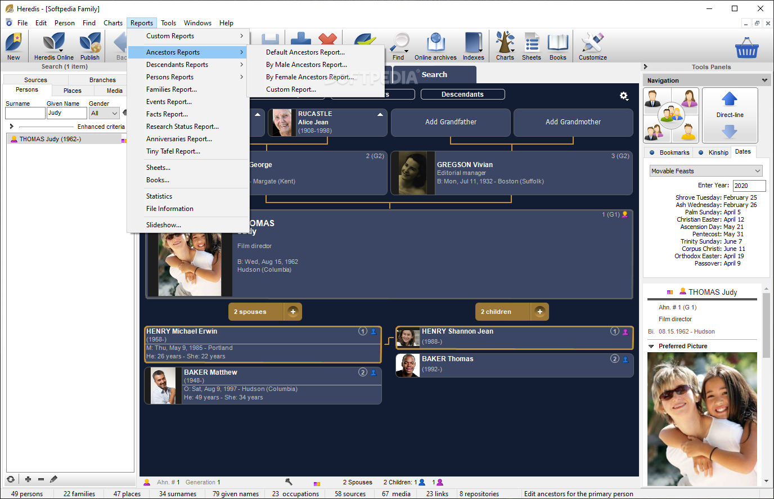The height and width of the screenshot is (499, 774).
Task: Click BAKER Matthew spouse card
Action: (x=263, y=385)
